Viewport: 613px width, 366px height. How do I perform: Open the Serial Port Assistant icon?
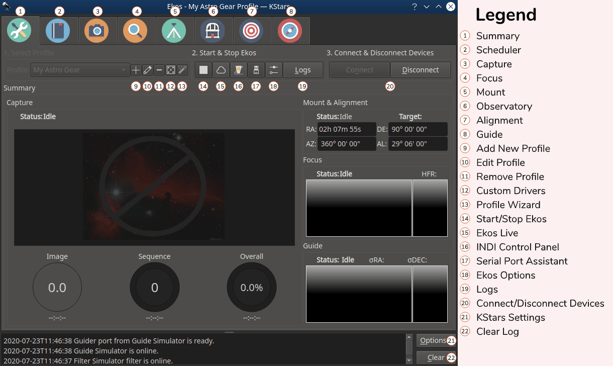[256, 70]
